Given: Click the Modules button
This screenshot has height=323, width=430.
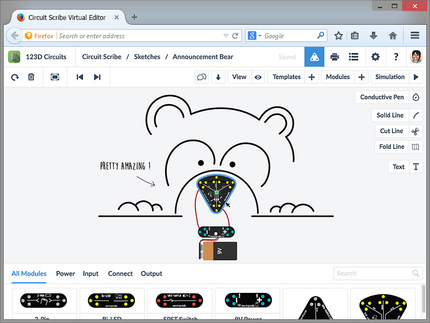Looking at the screenshot, I should pyautogui.click(x=338, y=77).
